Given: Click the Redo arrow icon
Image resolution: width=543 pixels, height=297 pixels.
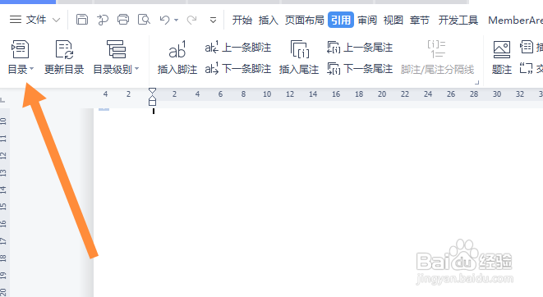Looking at the screenshot, I should (191, 20).
